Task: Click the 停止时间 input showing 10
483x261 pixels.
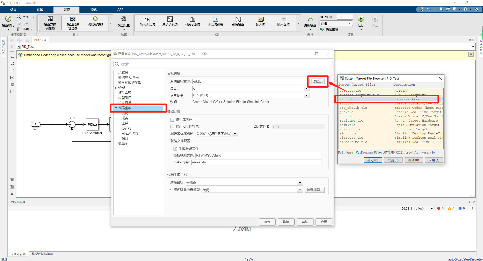Action: tap(345, 17)
